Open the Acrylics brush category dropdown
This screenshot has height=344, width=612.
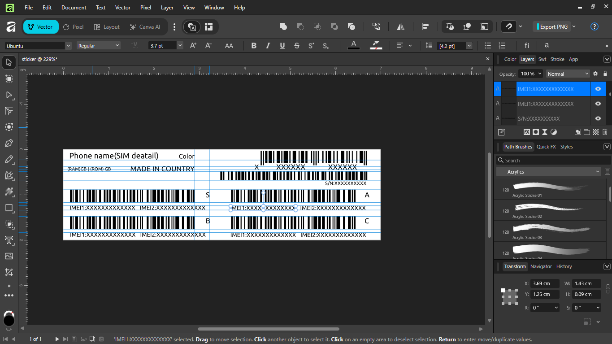coord(548,172)
